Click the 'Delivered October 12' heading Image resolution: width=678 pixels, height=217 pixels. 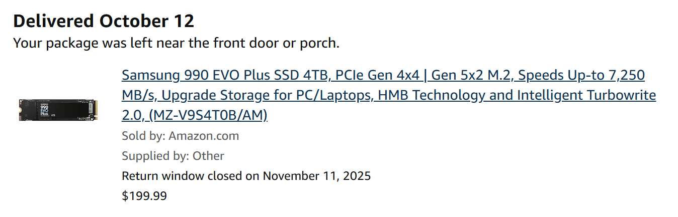104,21
